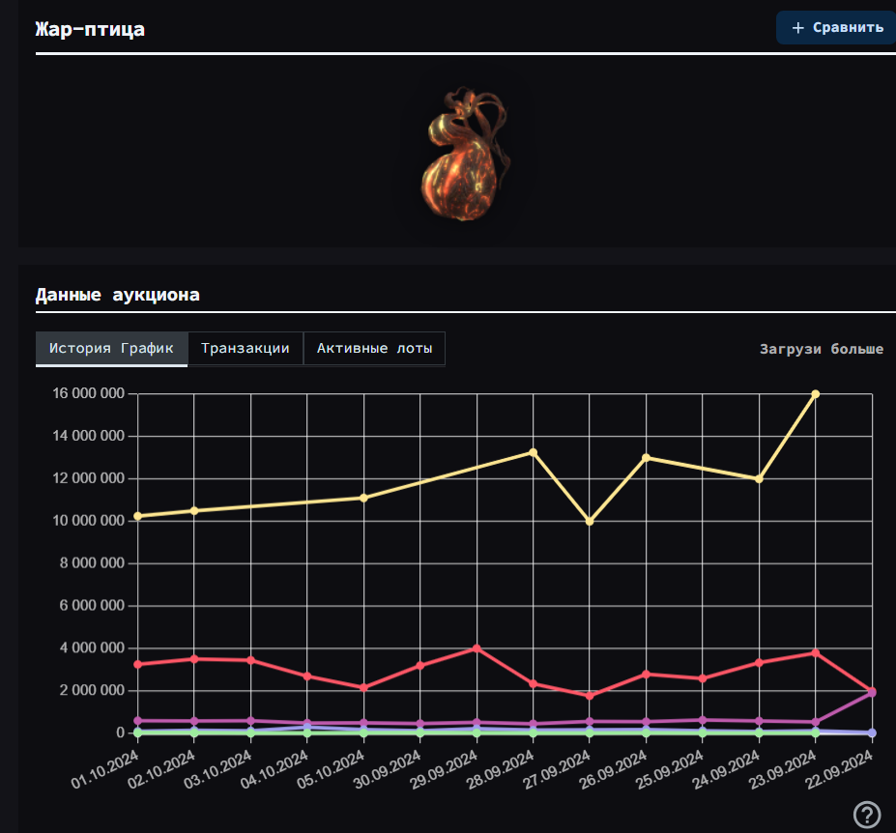Select yellow line point at 24.09.2024
The height and width of the screenshot is (833, 896).
coord(759,479)
